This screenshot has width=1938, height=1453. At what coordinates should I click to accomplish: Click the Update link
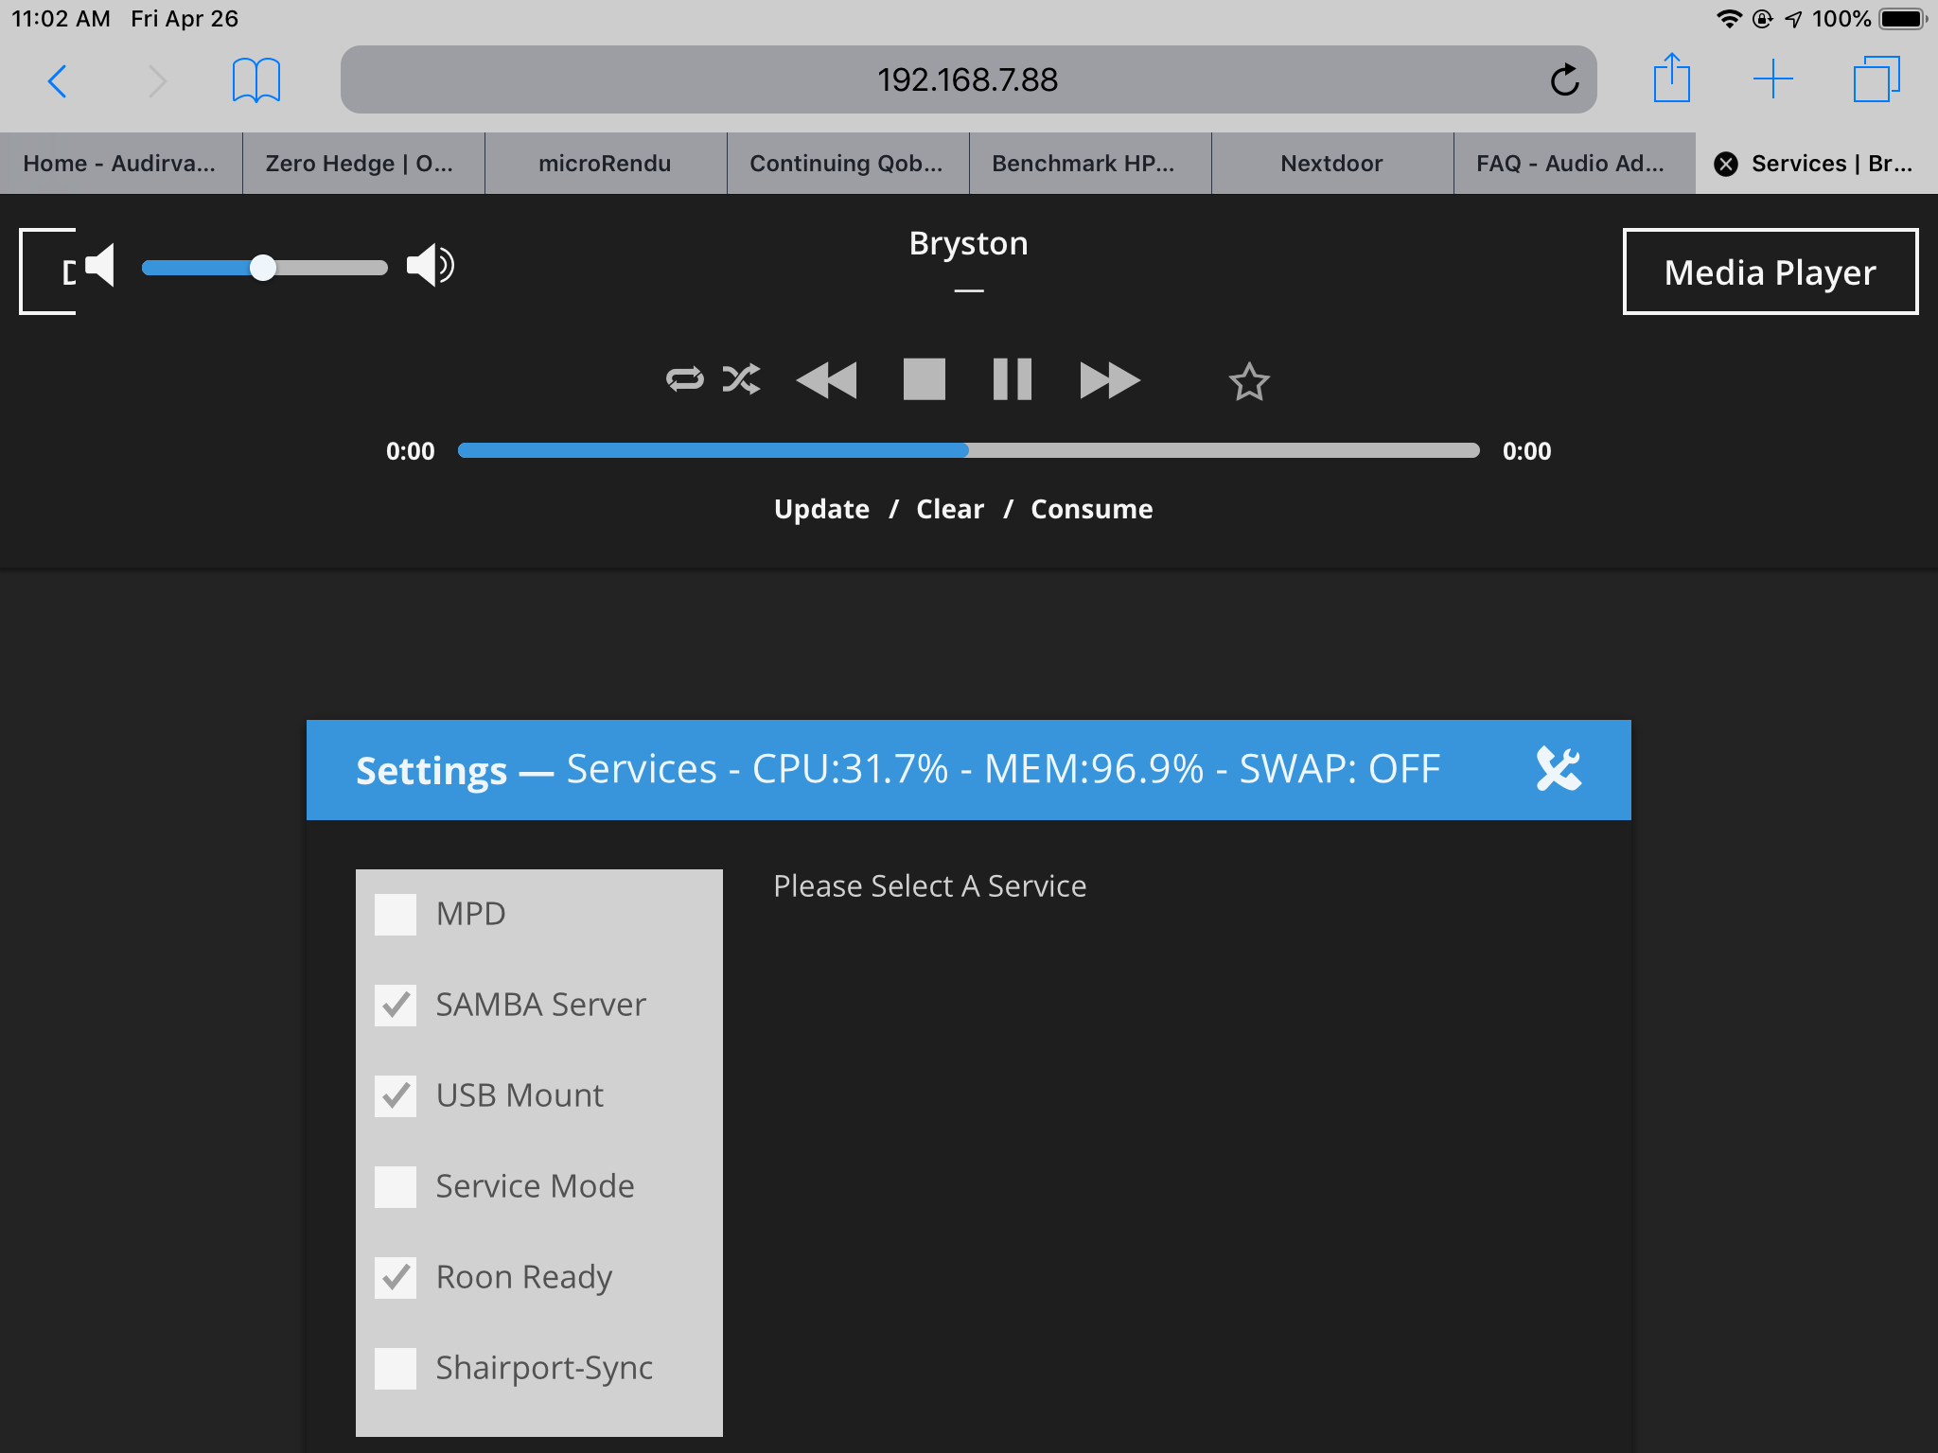[x=821, y=509]
